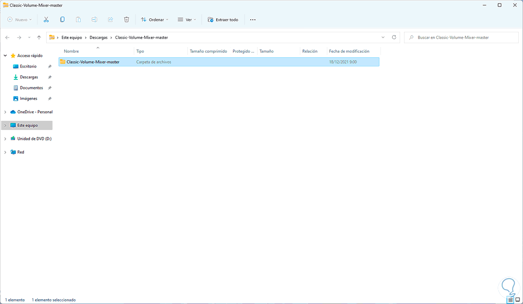
Task: Click Carpeta de archivos type cell
Action: [153, 62]
